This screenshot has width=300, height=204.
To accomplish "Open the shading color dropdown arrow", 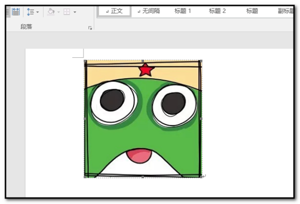I will pyautogui.click(x=58, y=12).
